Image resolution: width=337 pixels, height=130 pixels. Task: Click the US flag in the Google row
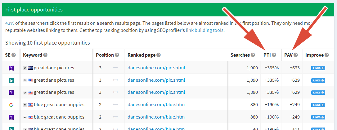point(30,105)
